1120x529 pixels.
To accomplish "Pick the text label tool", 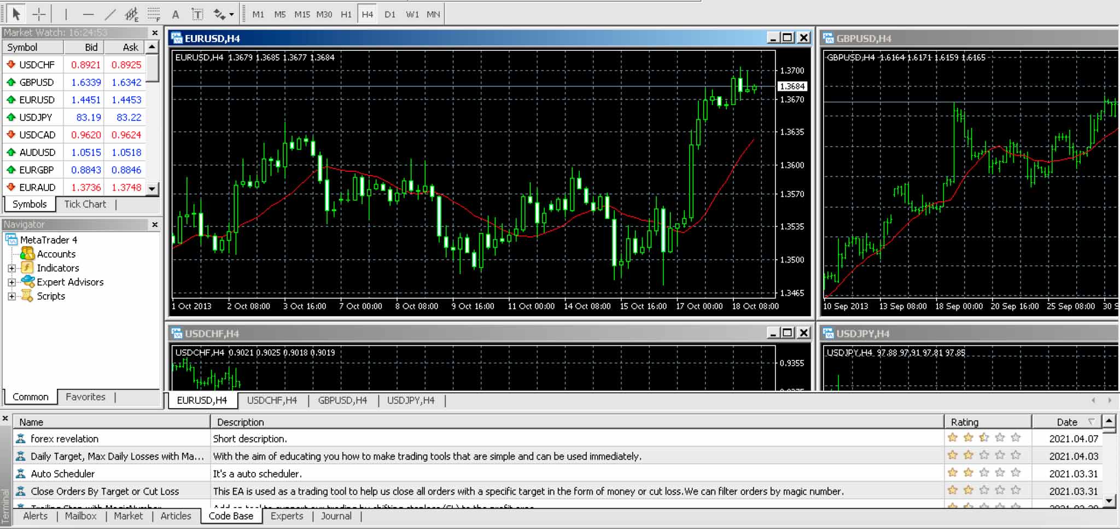I will 197,14.
